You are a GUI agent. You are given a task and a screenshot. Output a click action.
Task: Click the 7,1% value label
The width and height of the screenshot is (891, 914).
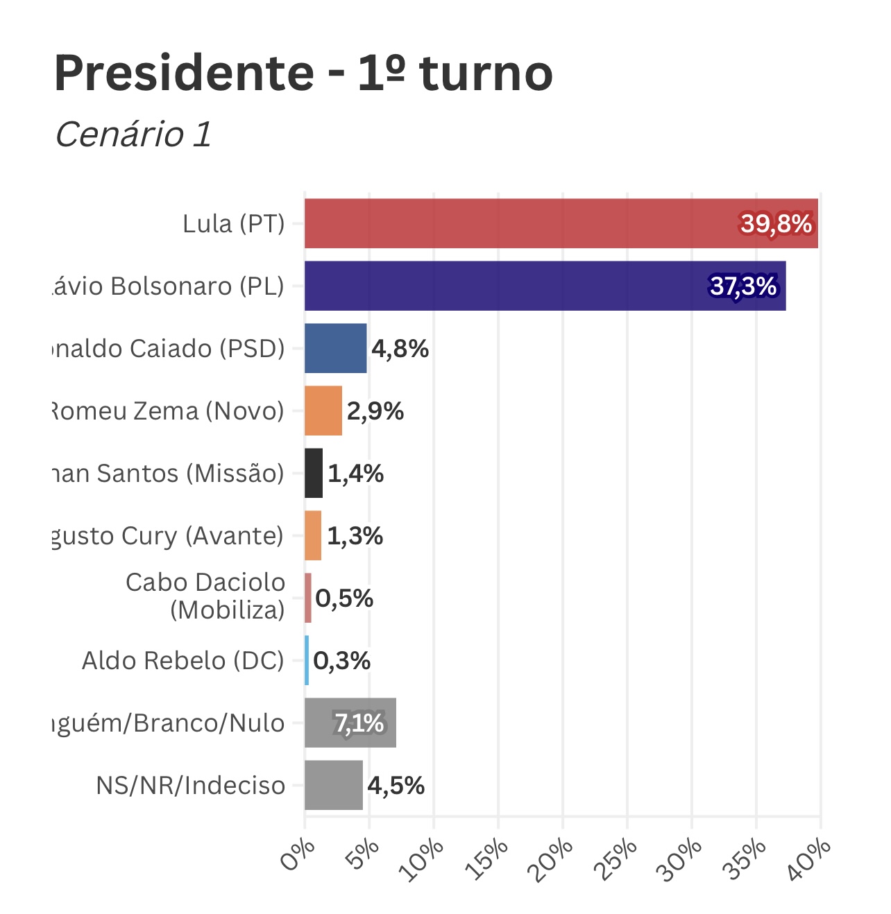pos(359,723)
